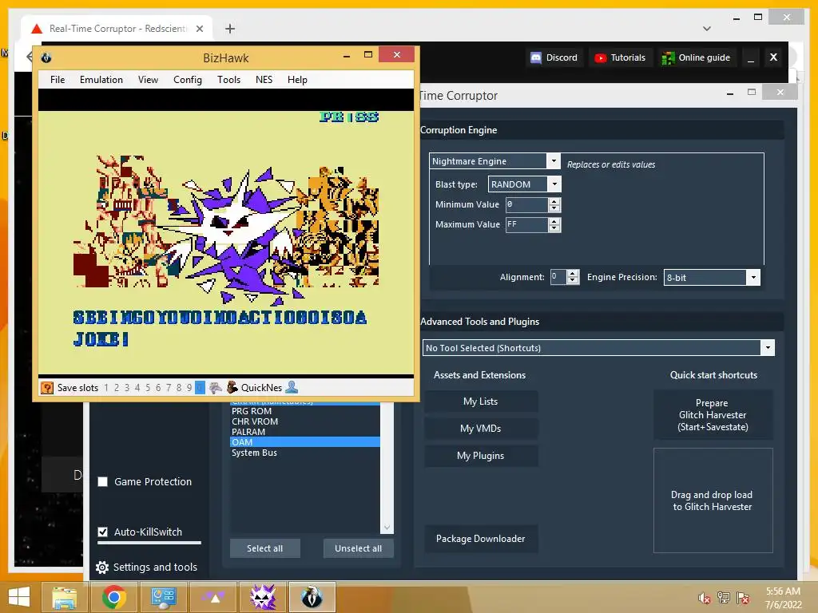This screenshot has height=613, width=818.
Task: Click Drag and drop load to Glitch Harvester box
Action: pyautogui.click(x=713, y=500)
